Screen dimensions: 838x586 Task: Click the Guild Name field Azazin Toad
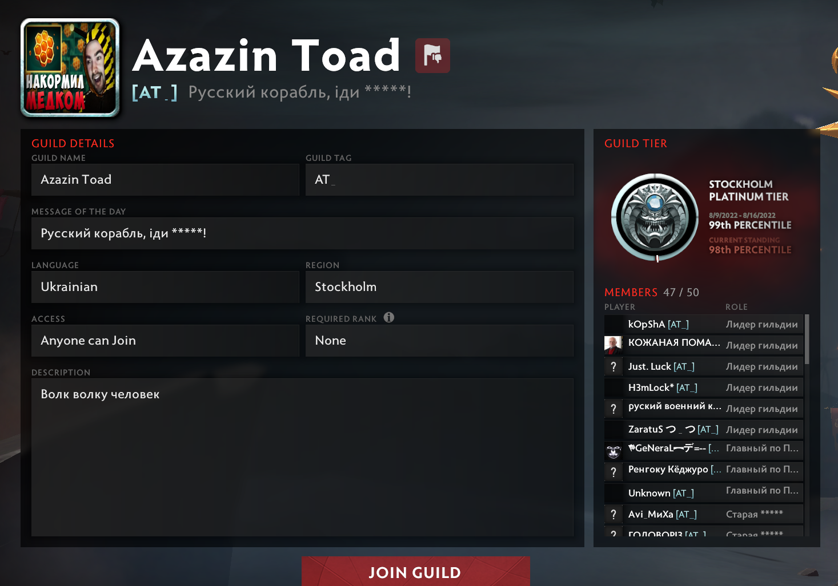tap(165, 180)
